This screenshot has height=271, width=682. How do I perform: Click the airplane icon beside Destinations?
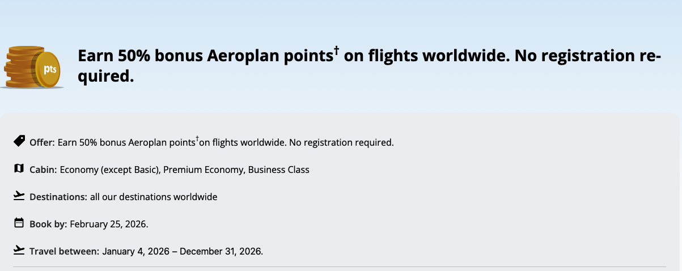19,196
